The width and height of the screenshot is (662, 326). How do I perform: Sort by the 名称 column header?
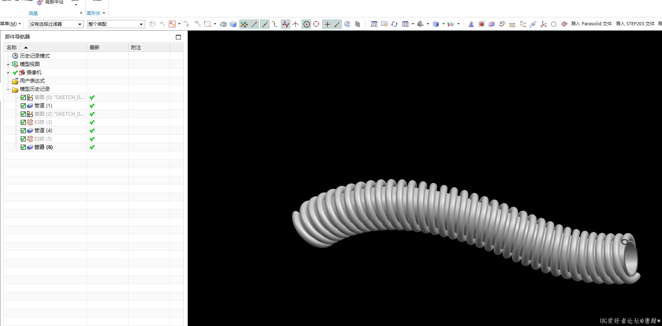tap(45, 48)
